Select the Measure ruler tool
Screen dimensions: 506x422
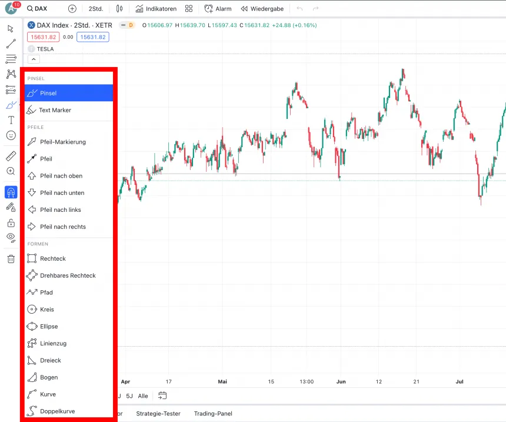point(11,155)
